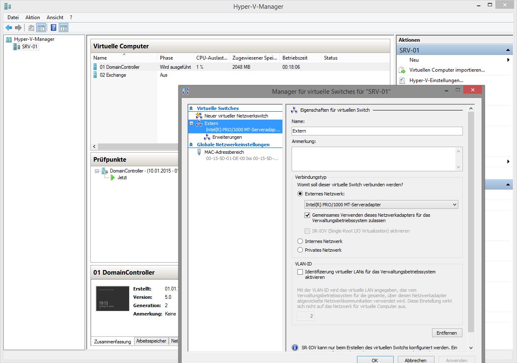517x363 pixels.
Task: Collapse the DomainController checkpoint tree node
Action: coord(97,171)
